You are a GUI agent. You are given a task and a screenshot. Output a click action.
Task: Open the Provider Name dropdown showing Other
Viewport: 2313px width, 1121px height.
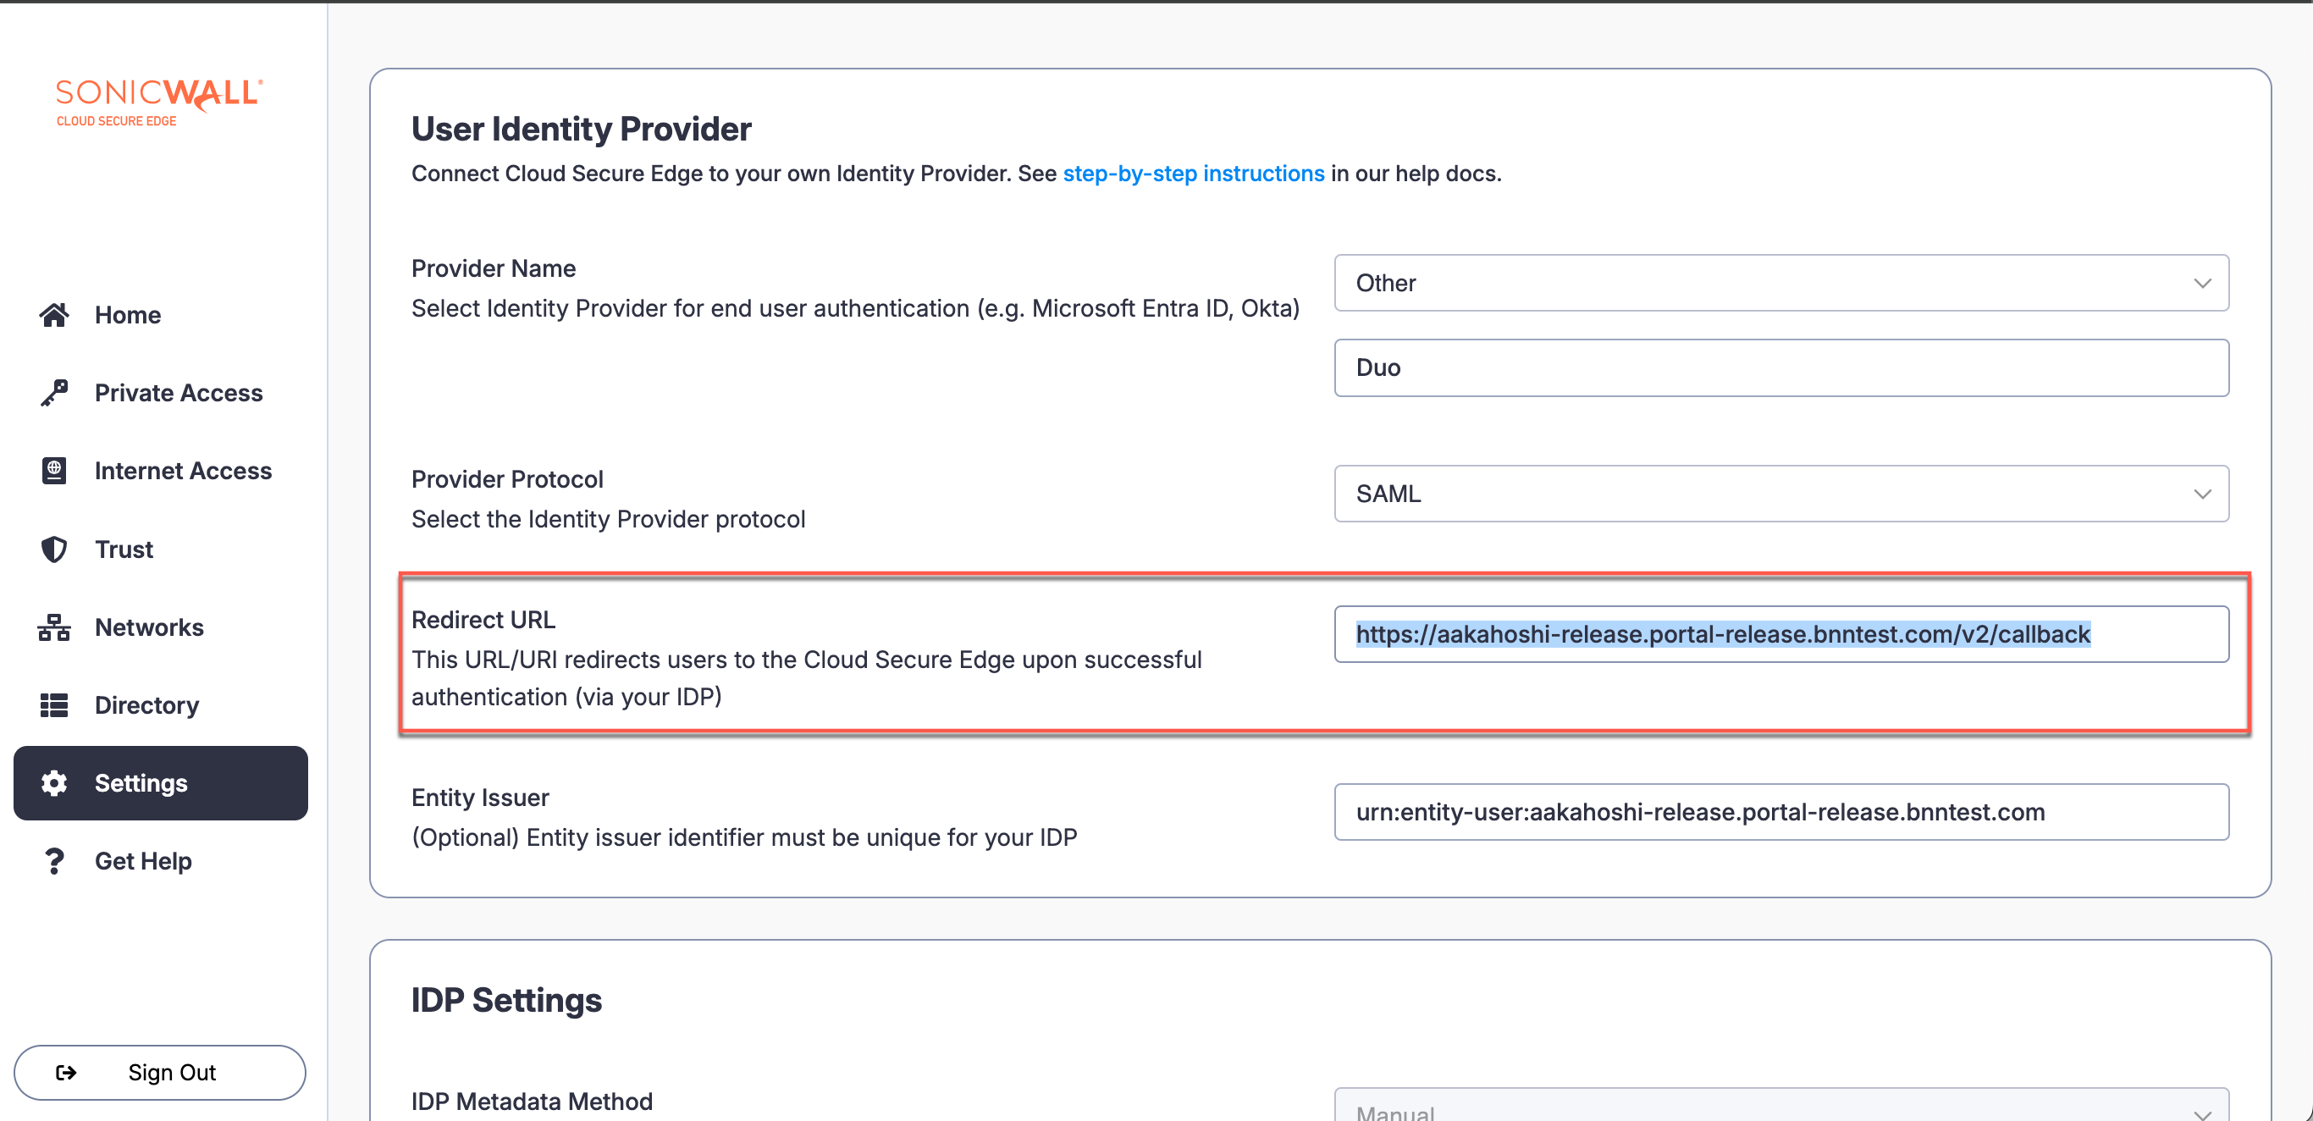click(1780, 283)
